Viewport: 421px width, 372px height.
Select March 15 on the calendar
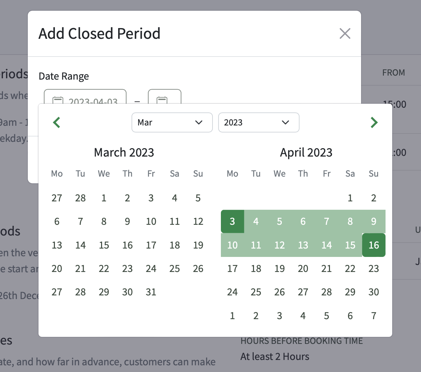click(x=104, y=245)
